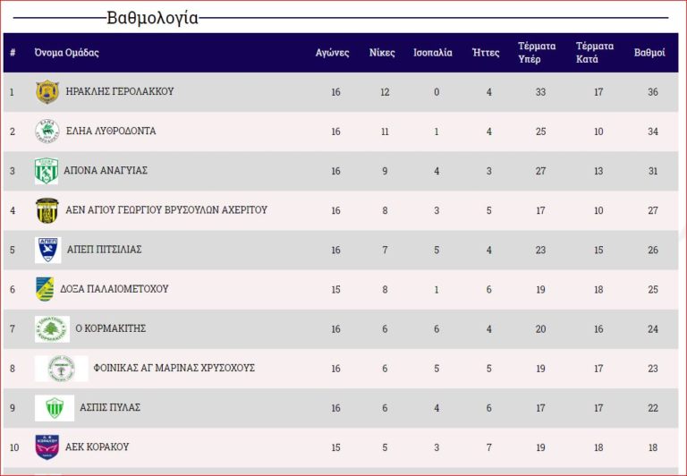This screenshot has width=687, height=476.
Task: Open the ΔΟΞΑ ΠΑΛΑΙΟΜΕΤΟΧΟΥ team name link
Action: (x=114, y=289)
